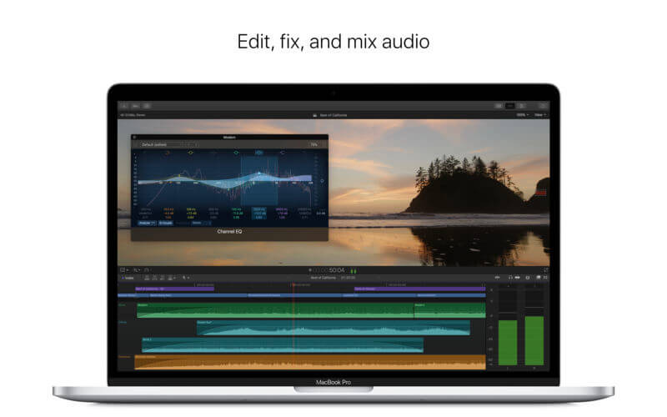The image size is (667, 417).
Task: Open the viewer zoom percentage dropdown
Action: (523, 115)
